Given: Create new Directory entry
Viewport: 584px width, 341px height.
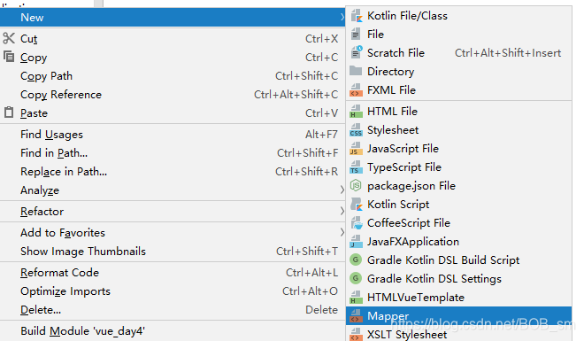Looking at the screenshot, I should (x=459, y=72).
